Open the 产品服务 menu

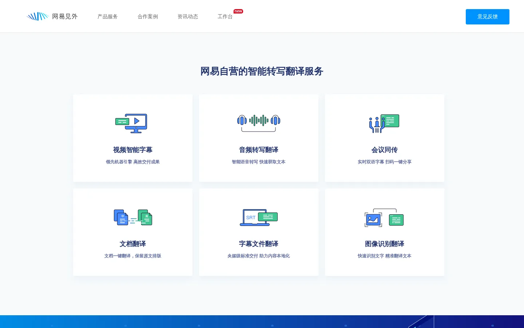[x=108, y=16]
